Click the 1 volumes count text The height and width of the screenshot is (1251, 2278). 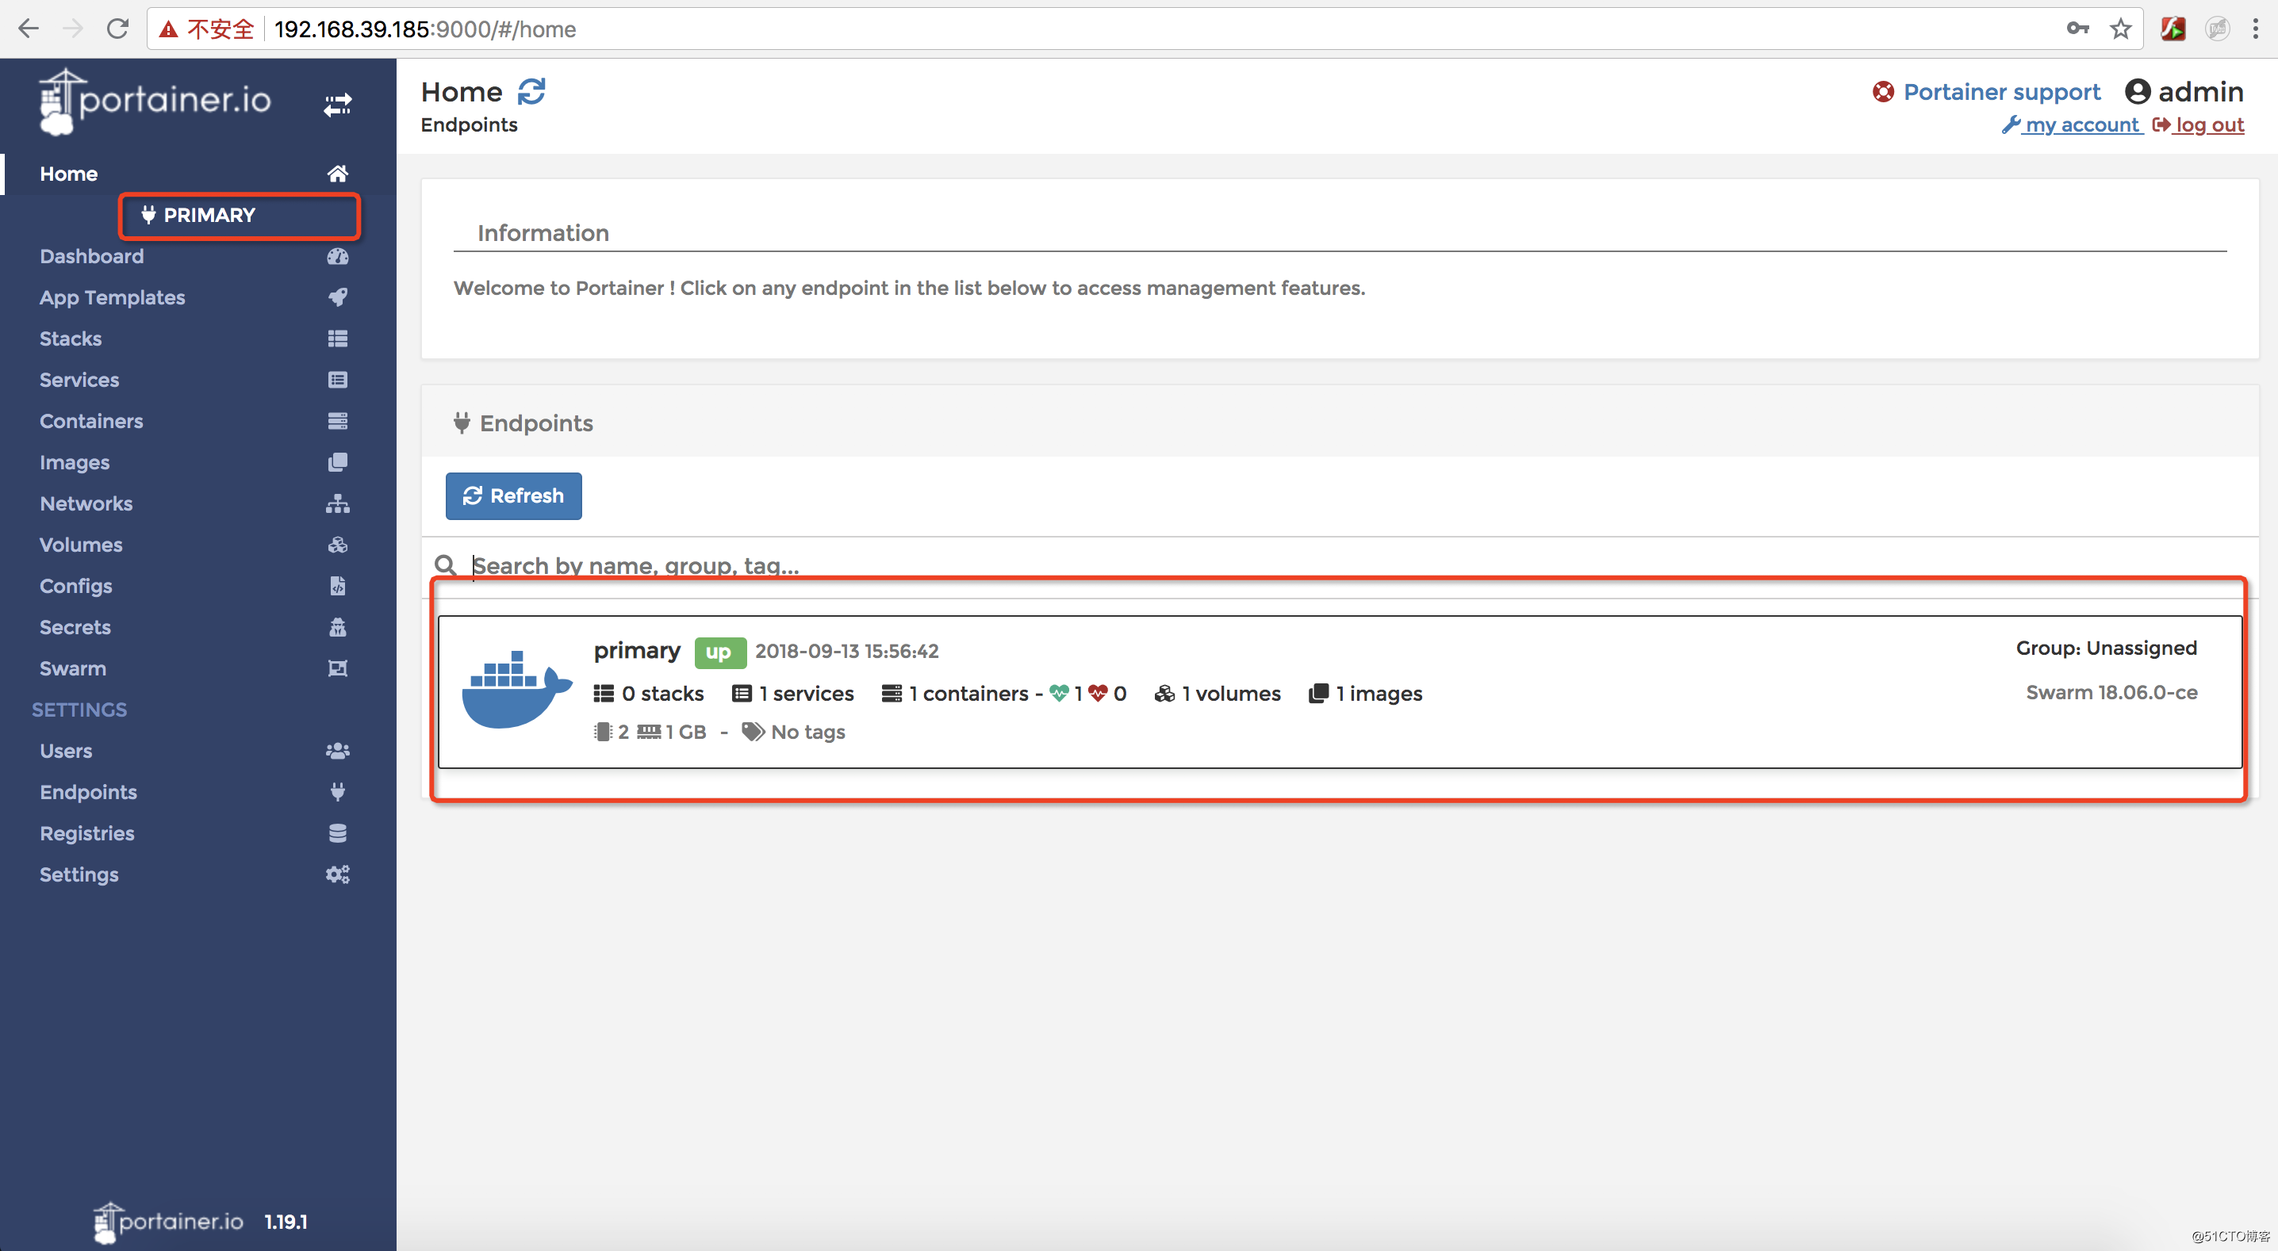click(1230, 694)
